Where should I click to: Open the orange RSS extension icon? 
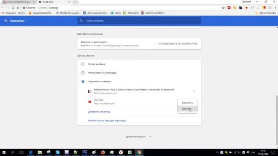point(235,8)
